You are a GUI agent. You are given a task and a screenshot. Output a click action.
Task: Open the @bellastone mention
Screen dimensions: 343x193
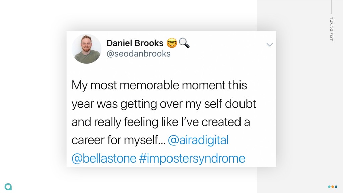tap(104, 158)
